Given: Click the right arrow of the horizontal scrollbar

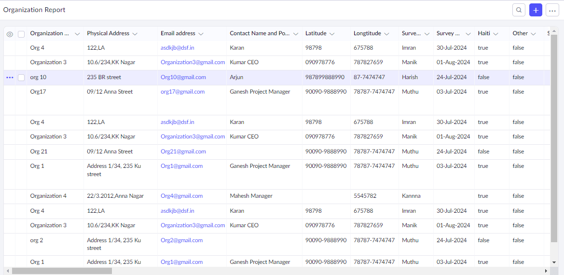Looking at the screenshot, I should pyautogui.click(x=546, y=271).
